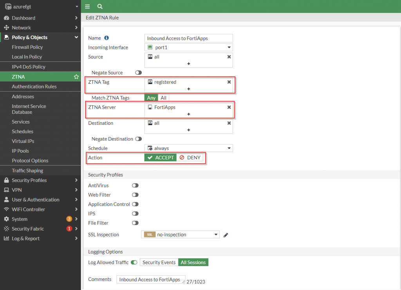The height and width of the screenshot is (290, 401).
Task: Disable Log Allowed Traffic switch
Action: tap(134, 263)
